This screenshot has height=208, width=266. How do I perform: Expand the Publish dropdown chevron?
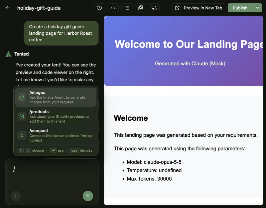[x=257, y=8]
